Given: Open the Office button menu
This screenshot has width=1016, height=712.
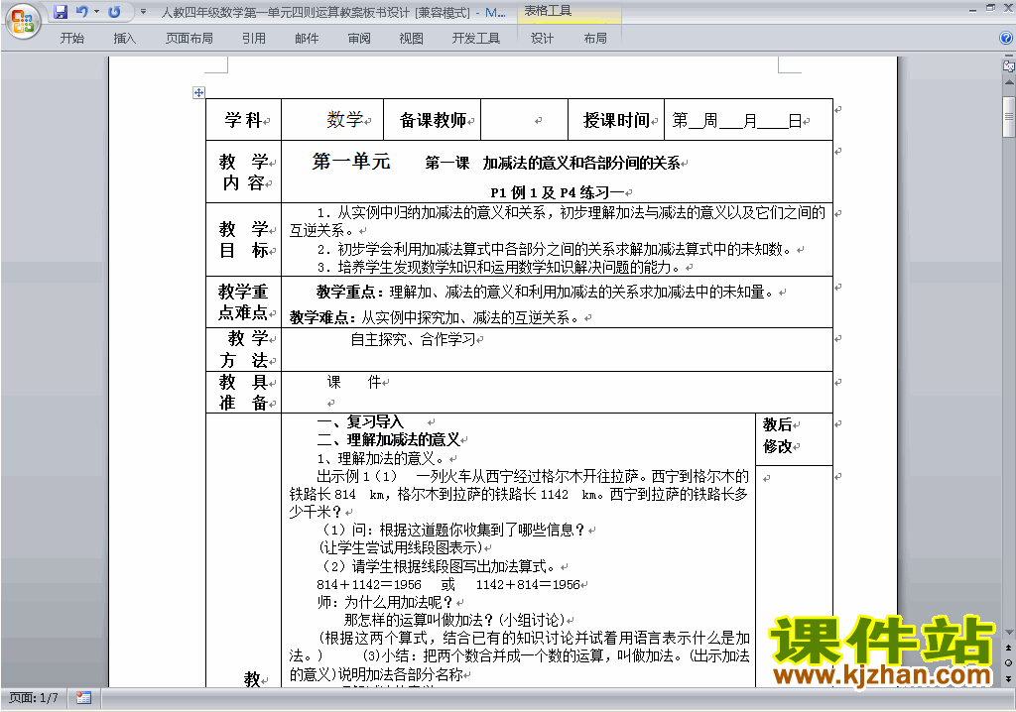Looking at the screenshot, I should point(23,22).
